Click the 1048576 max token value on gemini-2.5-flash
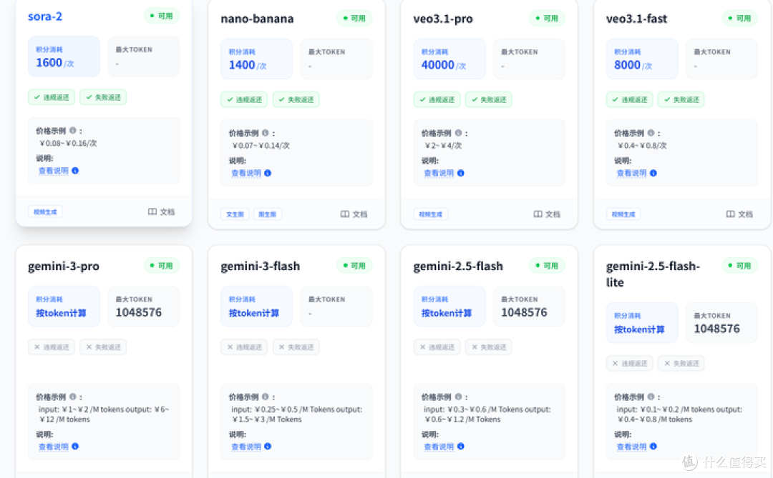The height and width of the screenshot is (478, 773). [524, 313]
